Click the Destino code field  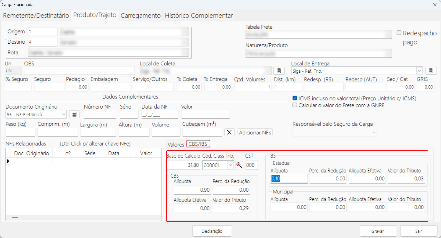tap(43, 42)
